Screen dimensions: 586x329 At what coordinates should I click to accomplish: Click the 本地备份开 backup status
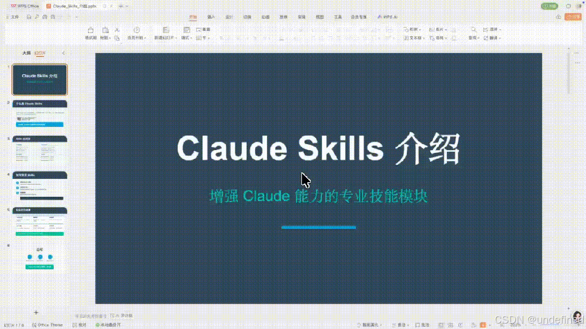tap(109, 325)
